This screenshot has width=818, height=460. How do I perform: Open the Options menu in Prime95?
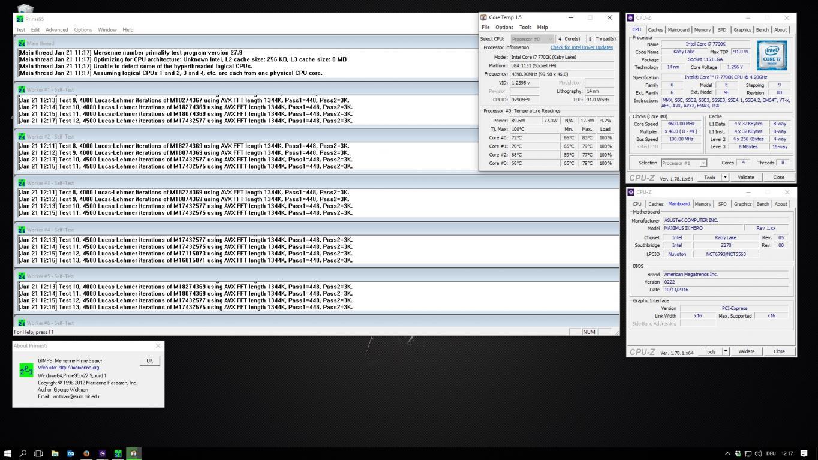83,29
